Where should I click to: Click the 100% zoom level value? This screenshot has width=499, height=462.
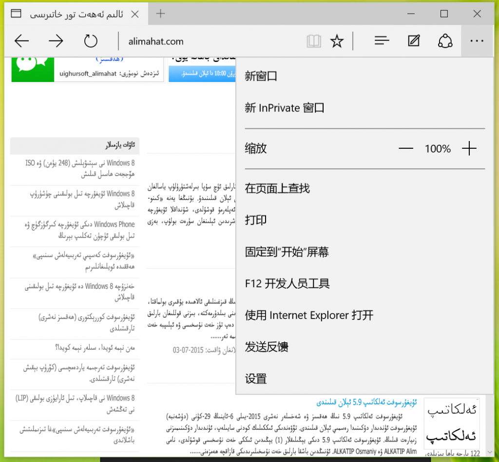coord(438,149)
